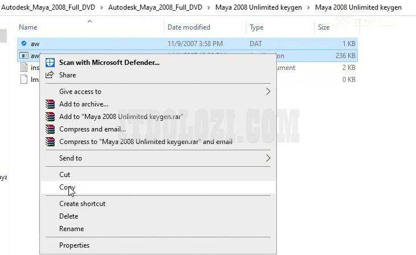The width and height of the screenshot is (416, 255).
Task: Sort files by the 'Date modified' column header
Action: coord(189,27)
